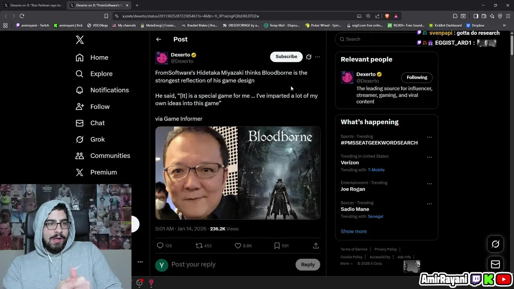
Task: Open the Bloodborne cover image
Action: pos(279,173)
